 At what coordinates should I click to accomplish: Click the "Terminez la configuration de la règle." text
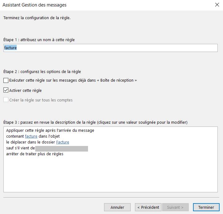tap(37, 18)
